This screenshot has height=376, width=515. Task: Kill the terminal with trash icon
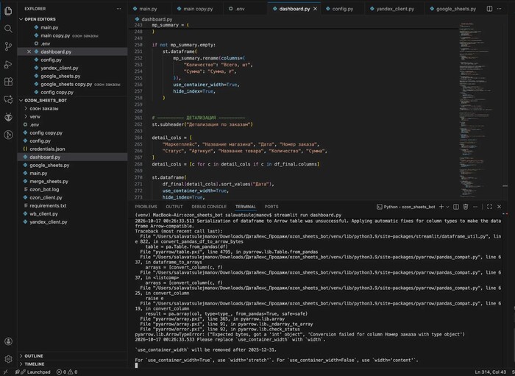[466, 207]
